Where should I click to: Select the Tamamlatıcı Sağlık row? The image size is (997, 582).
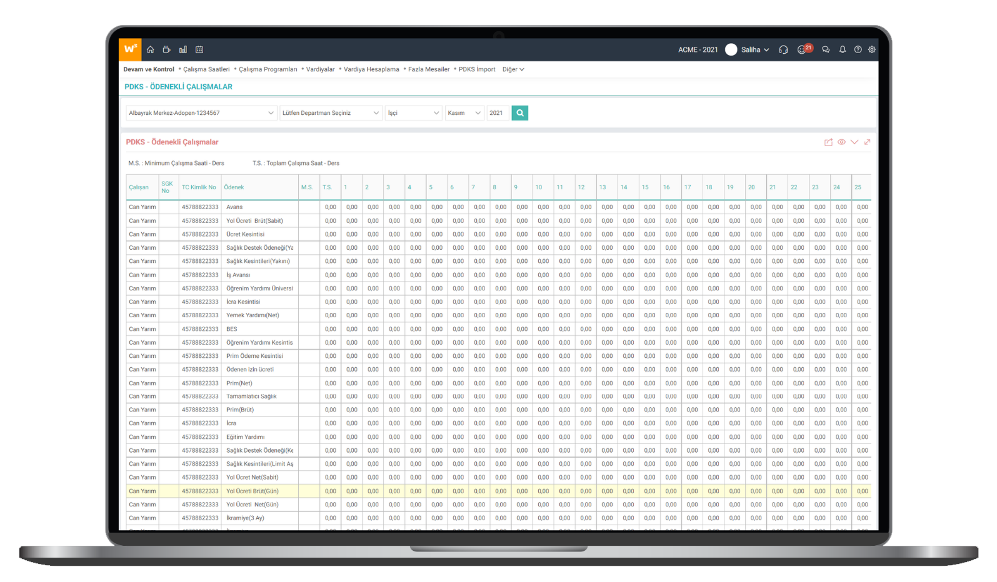[498, 397]
